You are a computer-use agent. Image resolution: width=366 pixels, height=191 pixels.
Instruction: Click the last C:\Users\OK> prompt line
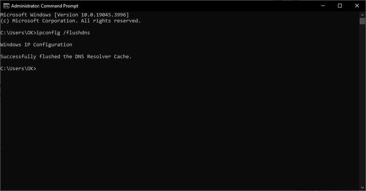(18, 69)
